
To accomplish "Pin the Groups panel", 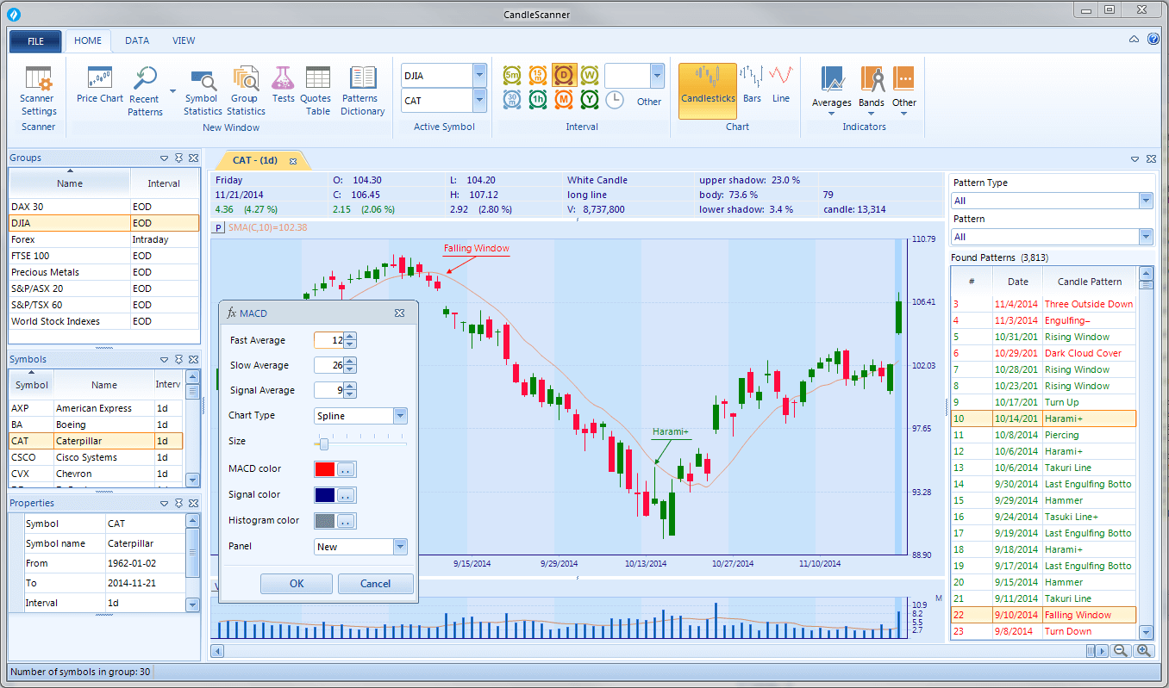I will 178,158.
